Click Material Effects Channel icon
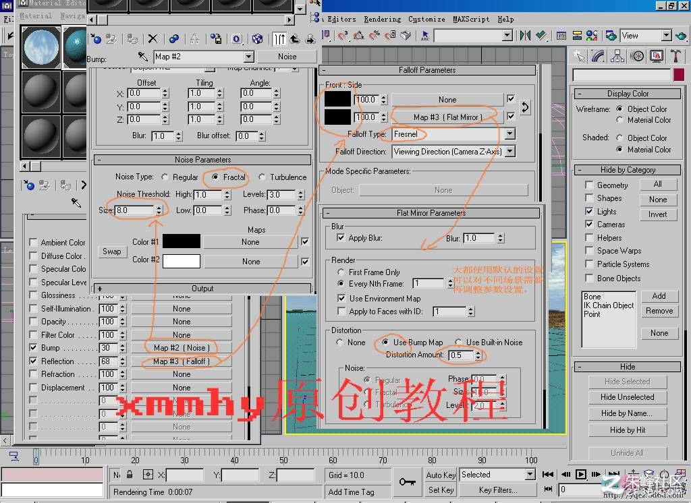This screenshot has width=691, height=503. (237, 38)
